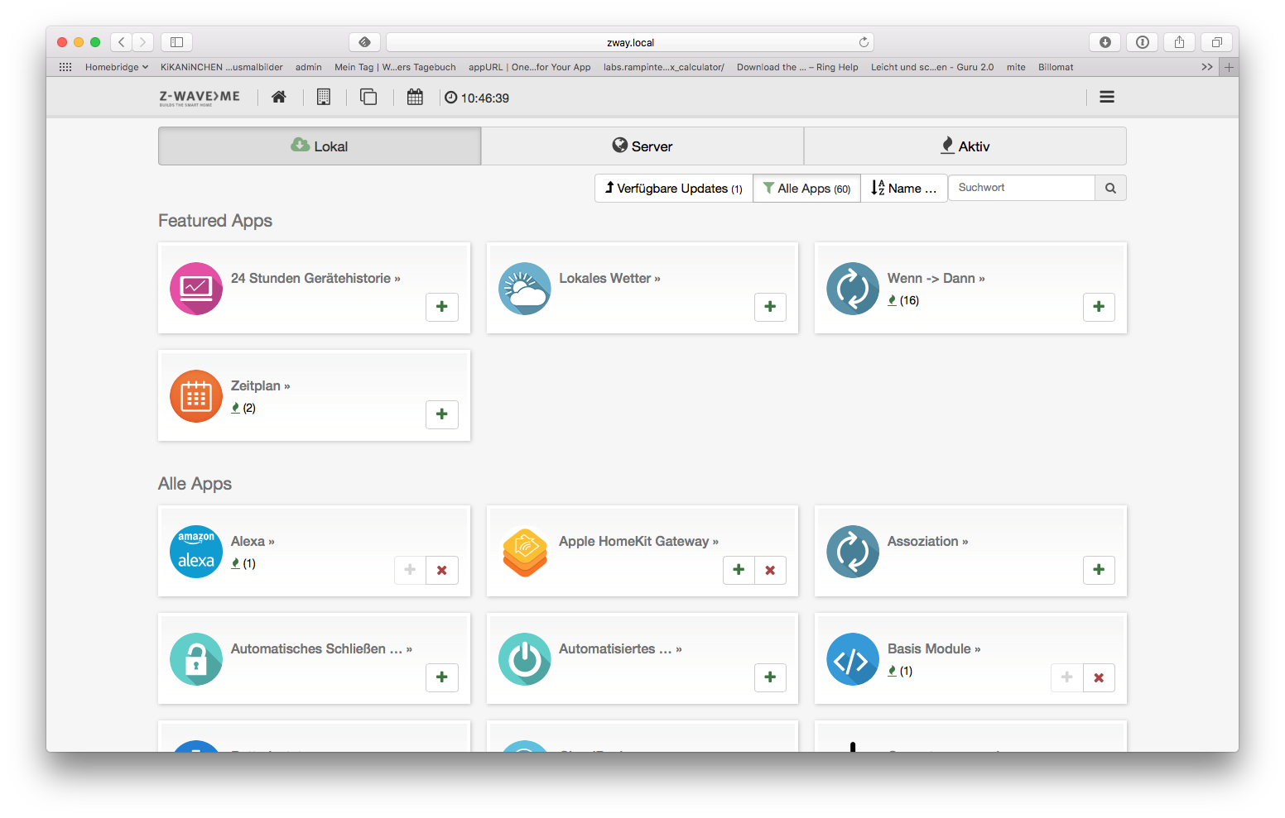Viewport: 1285px width, 818px height.
Task: Open the Alle Apps filter dropdown
Action: tap(806, 189)
